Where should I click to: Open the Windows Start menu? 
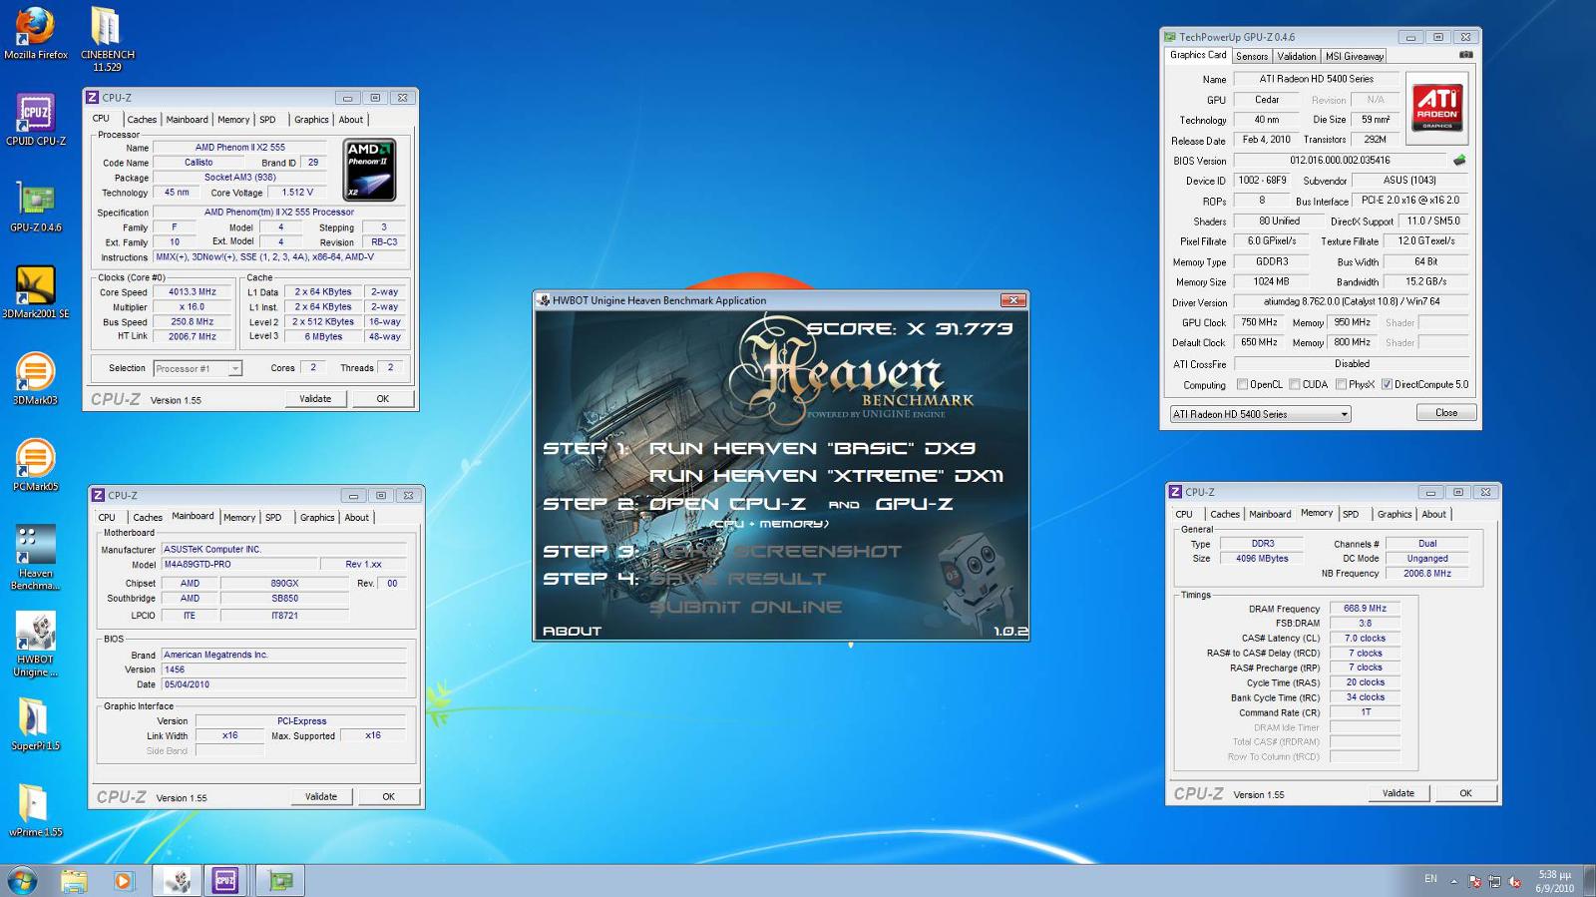pyautogui.click(x=22, y=881)
